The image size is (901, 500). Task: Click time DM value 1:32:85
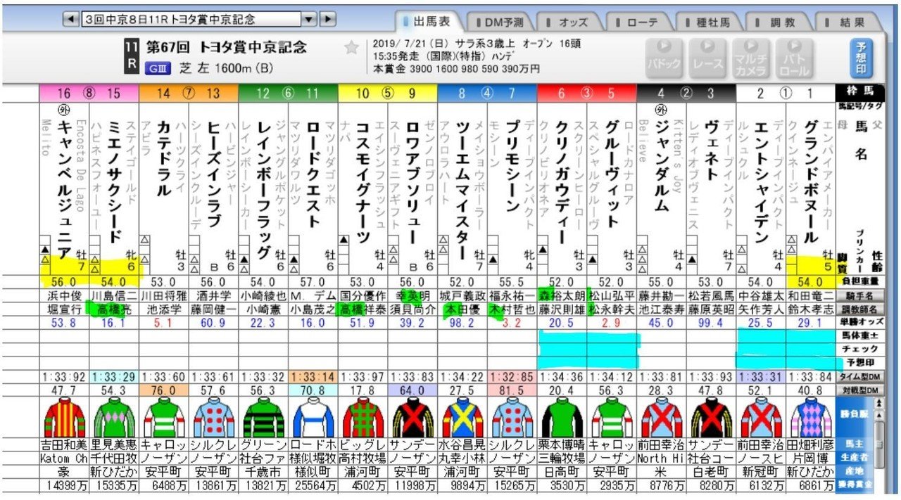512,376
